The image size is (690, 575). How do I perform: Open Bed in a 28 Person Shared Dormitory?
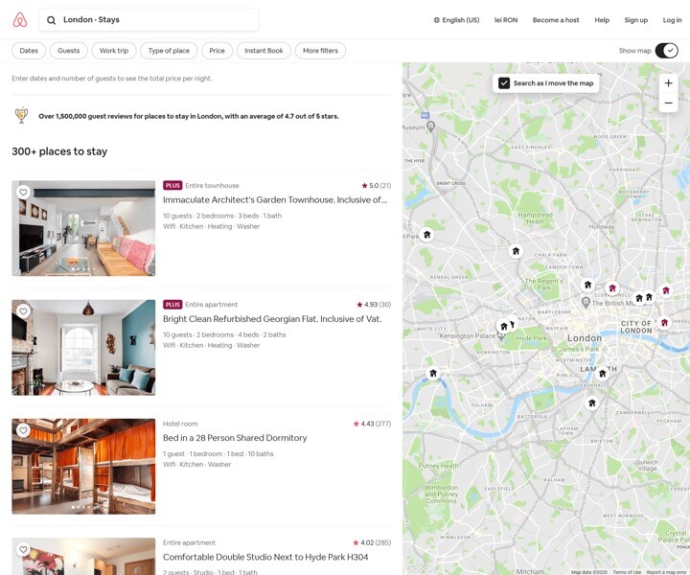(235, 438)
